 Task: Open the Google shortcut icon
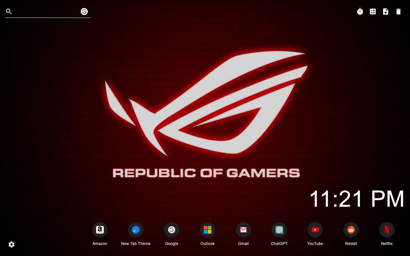tap(172, 230)
